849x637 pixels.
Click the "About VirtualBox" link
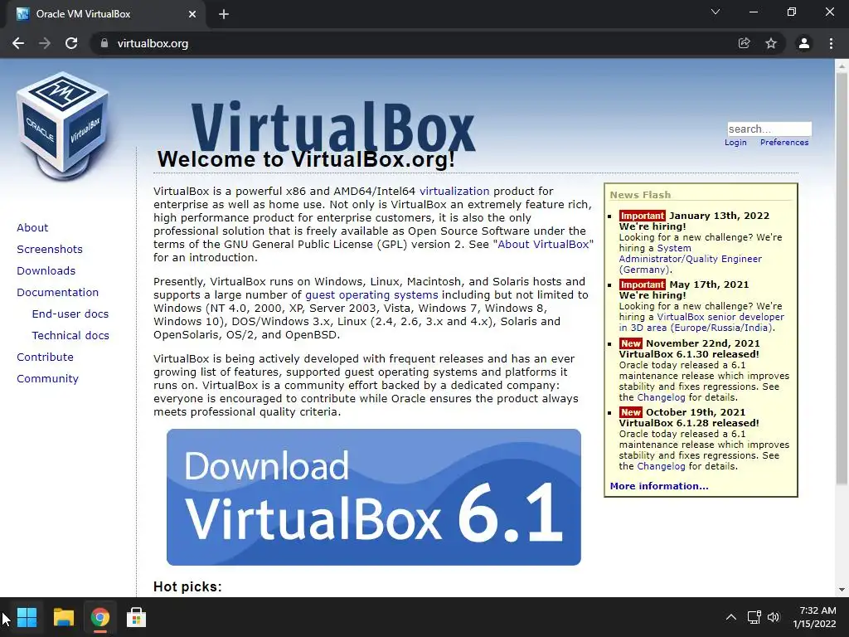[x=543, y=245]
